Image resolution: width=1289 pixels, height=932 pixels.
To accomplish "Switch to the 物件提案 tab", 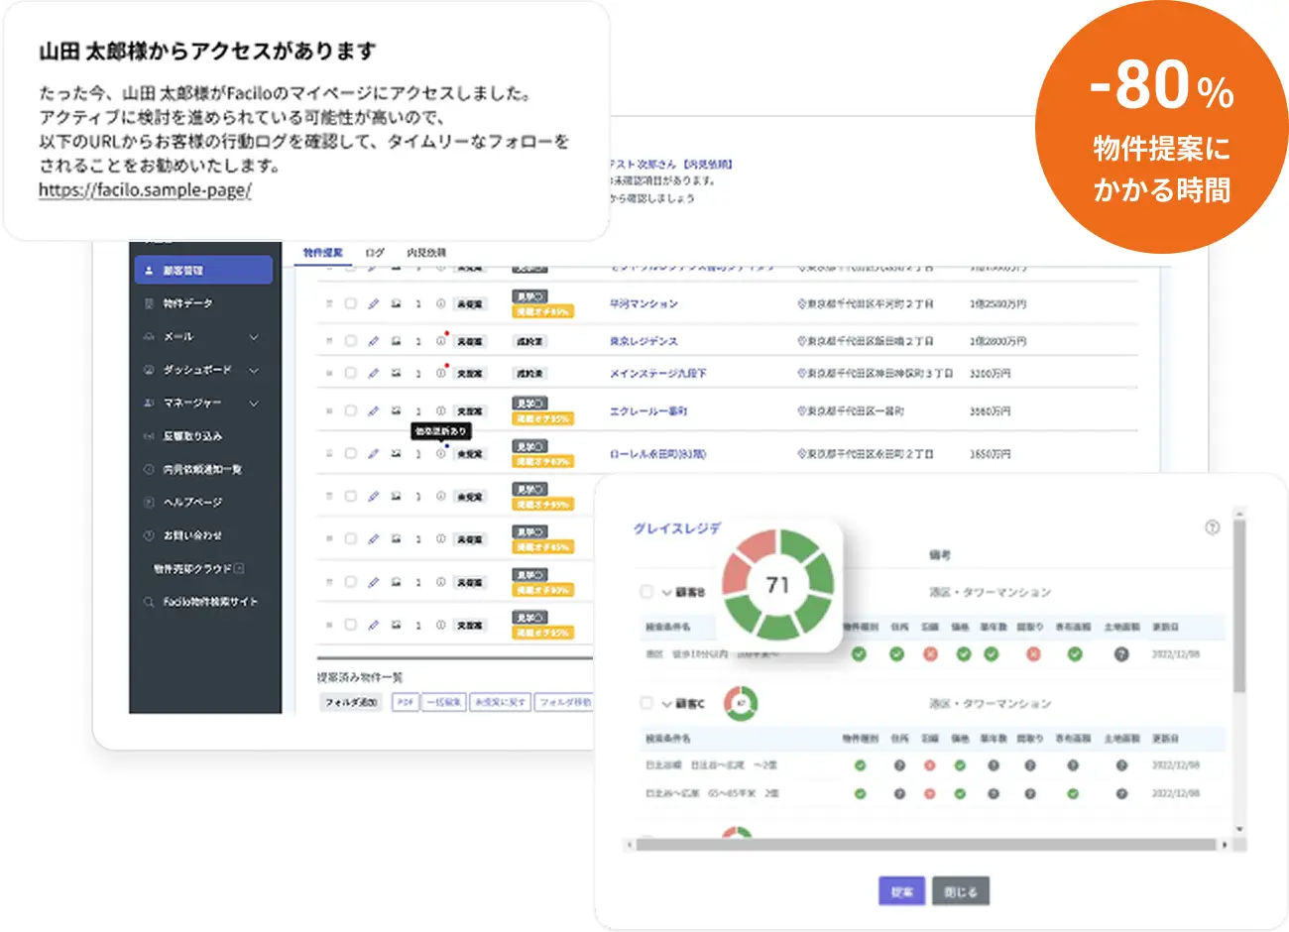I will pyautogui.click(x=322, y=253).
